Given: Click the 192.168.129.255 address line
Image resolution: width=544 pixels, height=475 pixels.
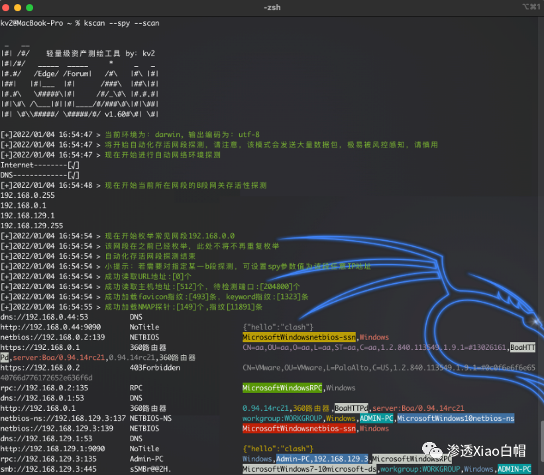Looking at the screenshot, I should 32,226.
